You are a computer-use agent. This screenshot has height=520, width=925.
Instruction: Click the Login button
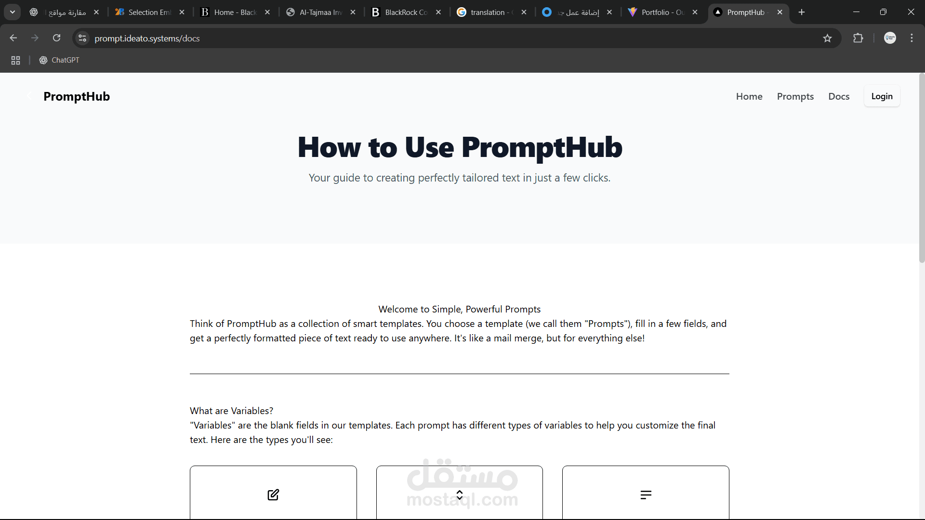tap(882, 96)
